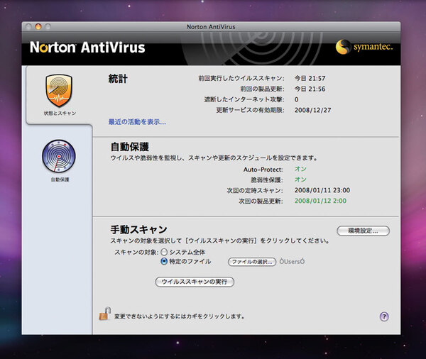Click next product update 2008/01/12 2:00
This screenshot has height=359, width=426.
(x=321, y=201)
